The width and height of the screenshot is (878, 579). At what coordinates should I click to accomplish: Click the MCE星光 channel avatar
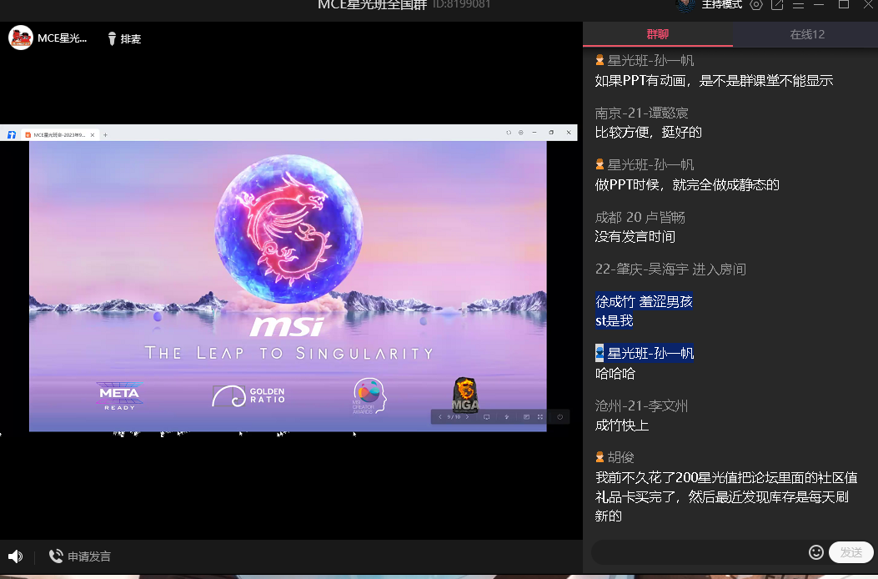point(21,38)
